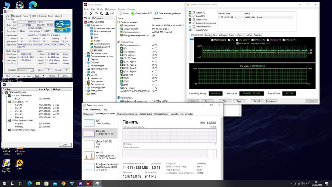Open Edge from the taskbar

click(30, 183)
